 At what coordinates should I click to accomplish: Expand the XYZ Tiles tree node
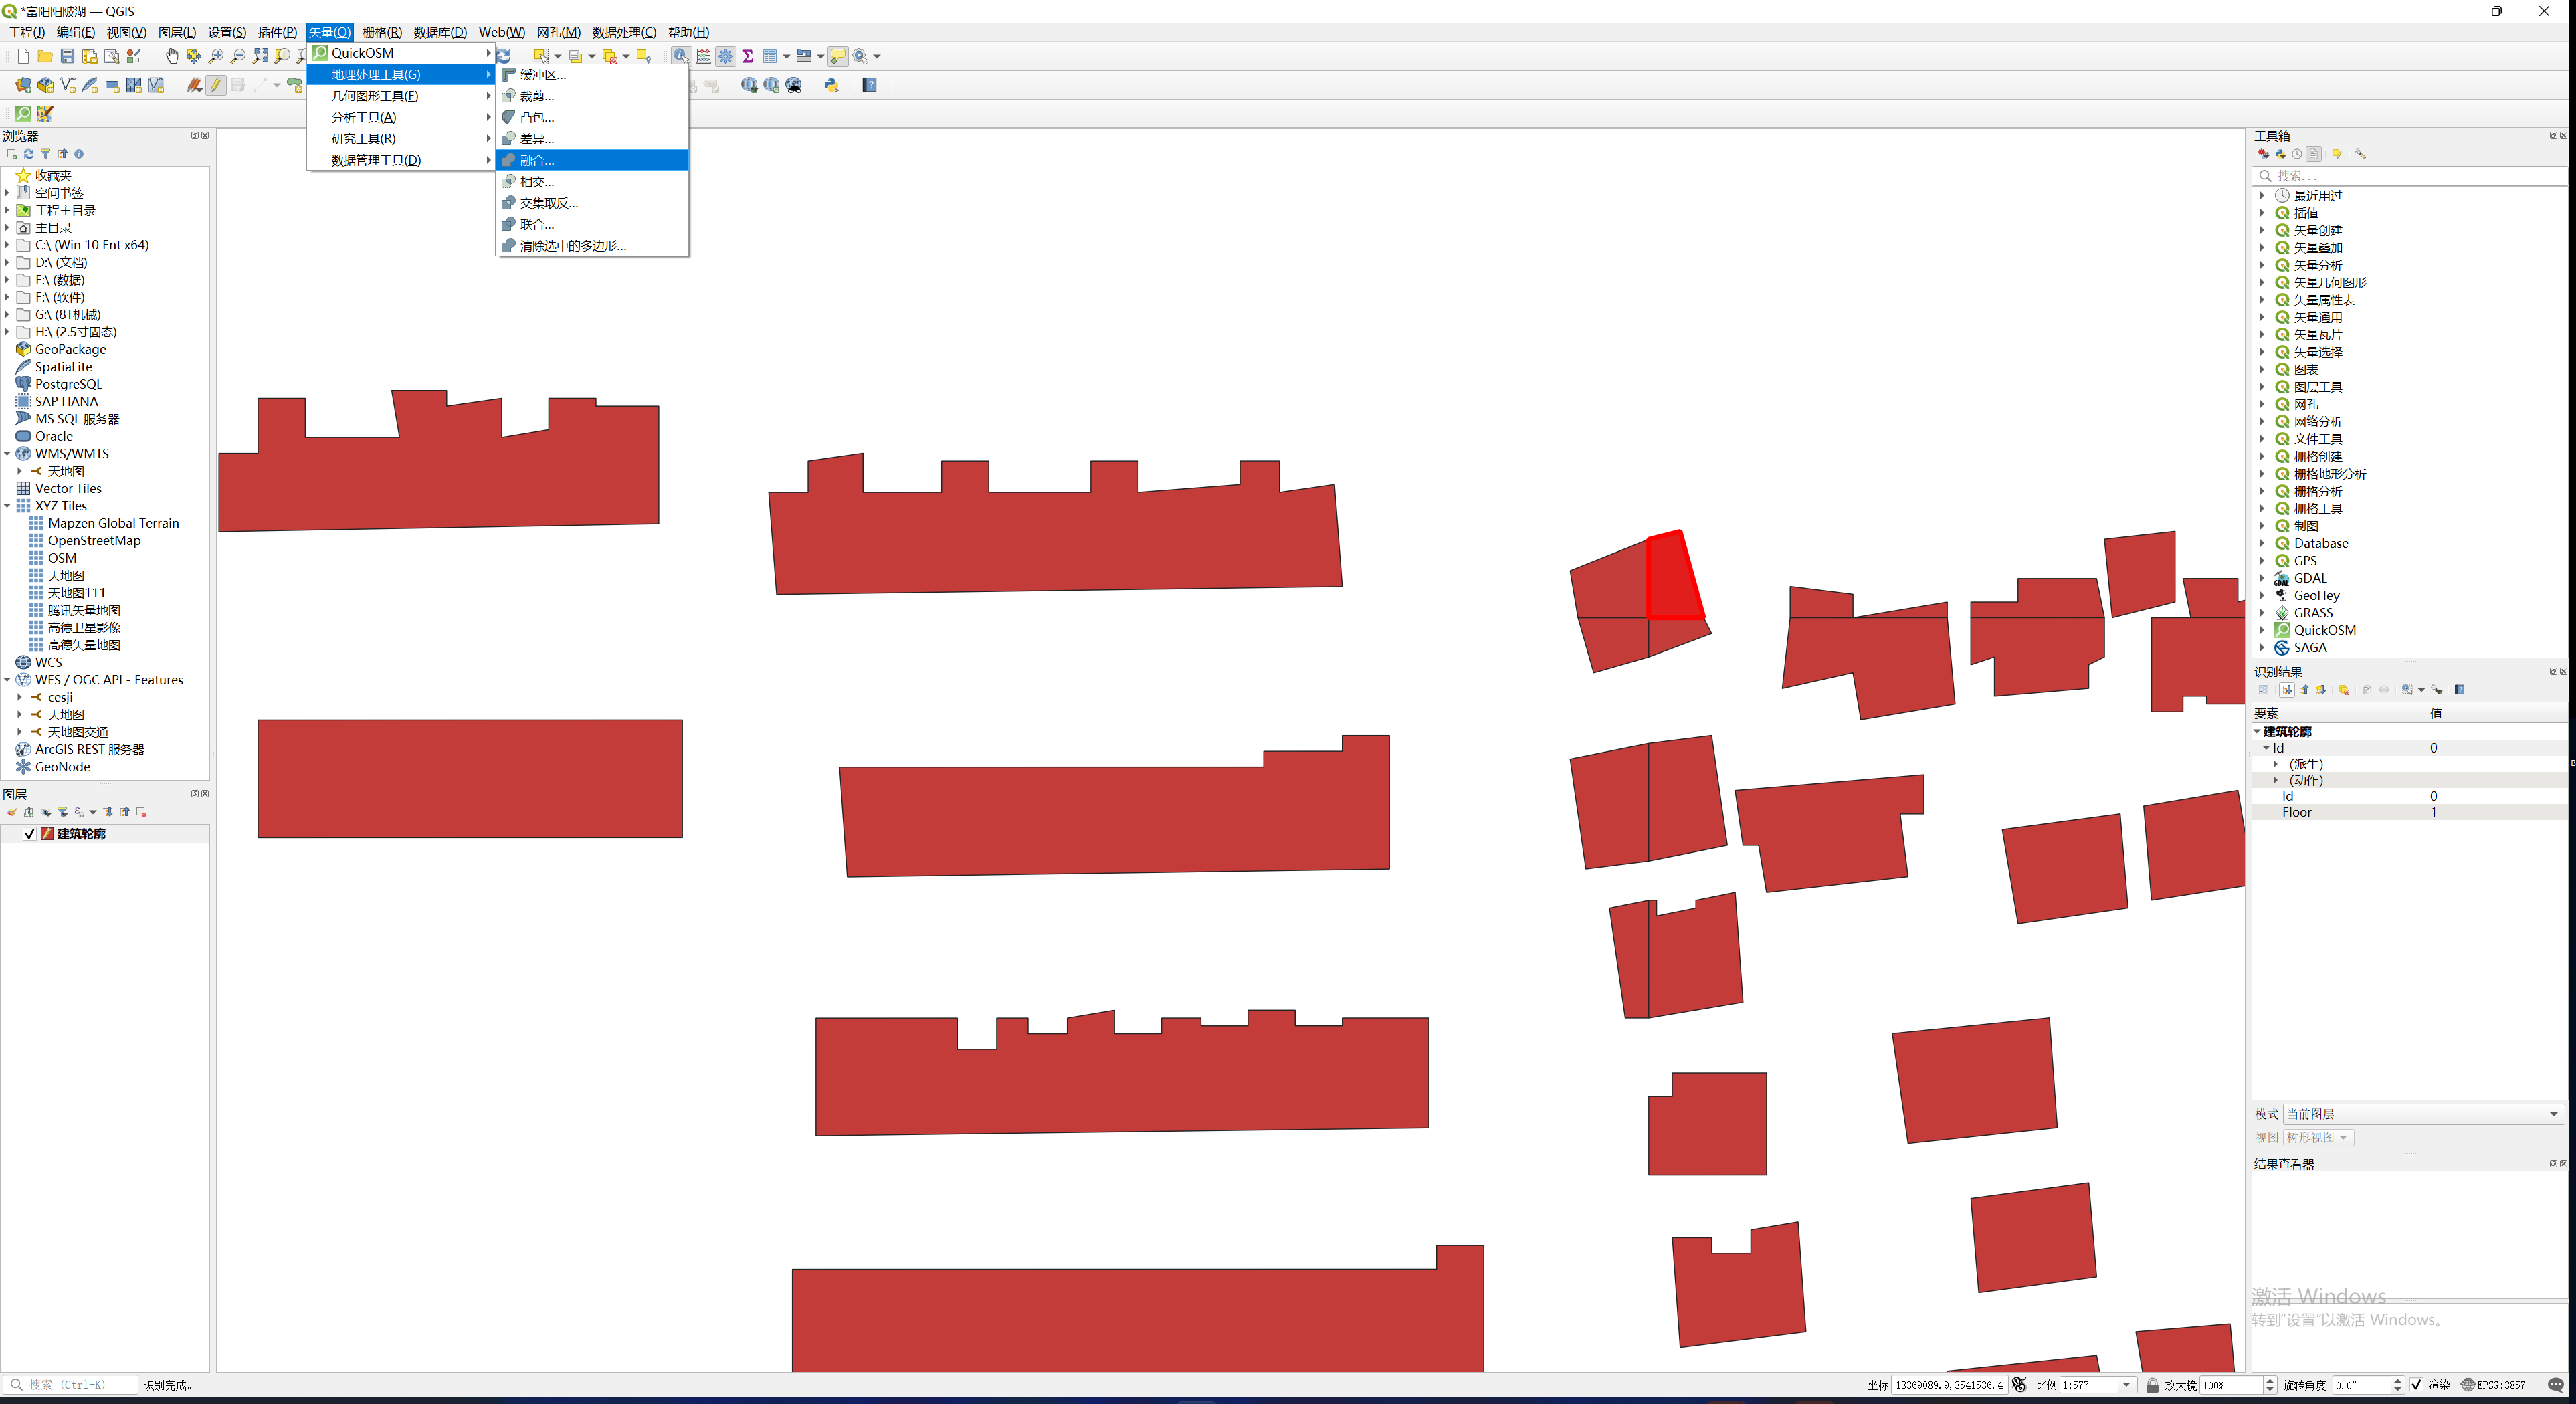(7, 506)
